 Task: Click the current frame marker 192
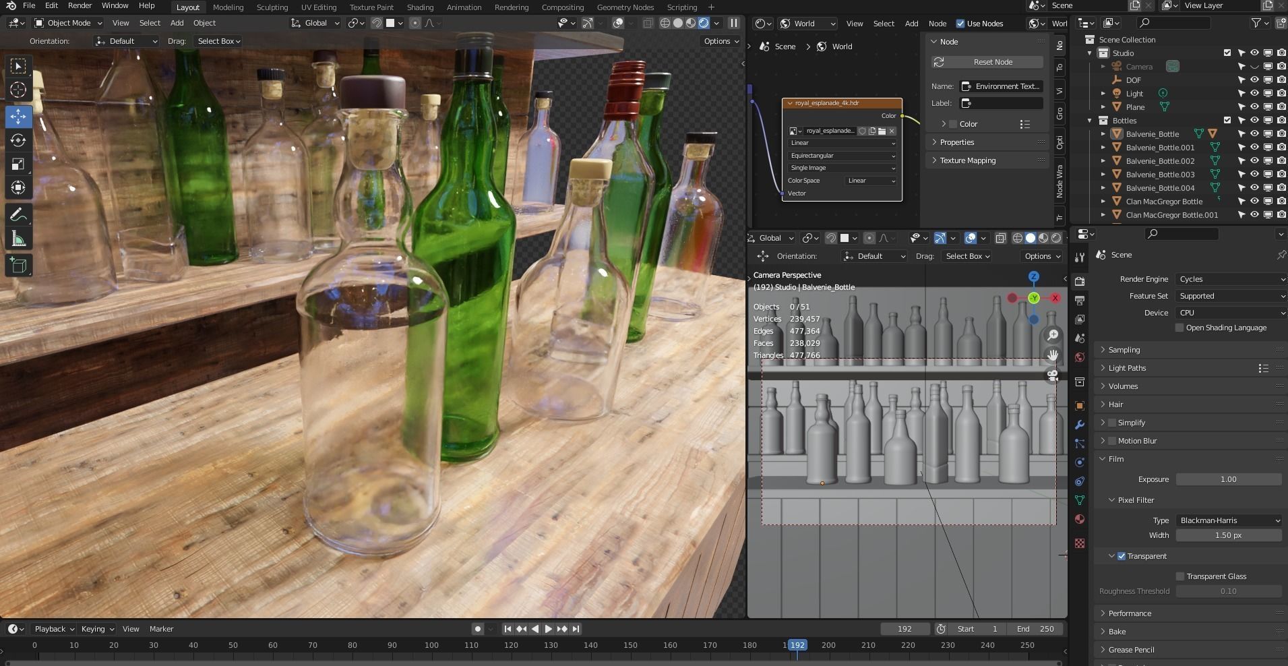[797, 645]
